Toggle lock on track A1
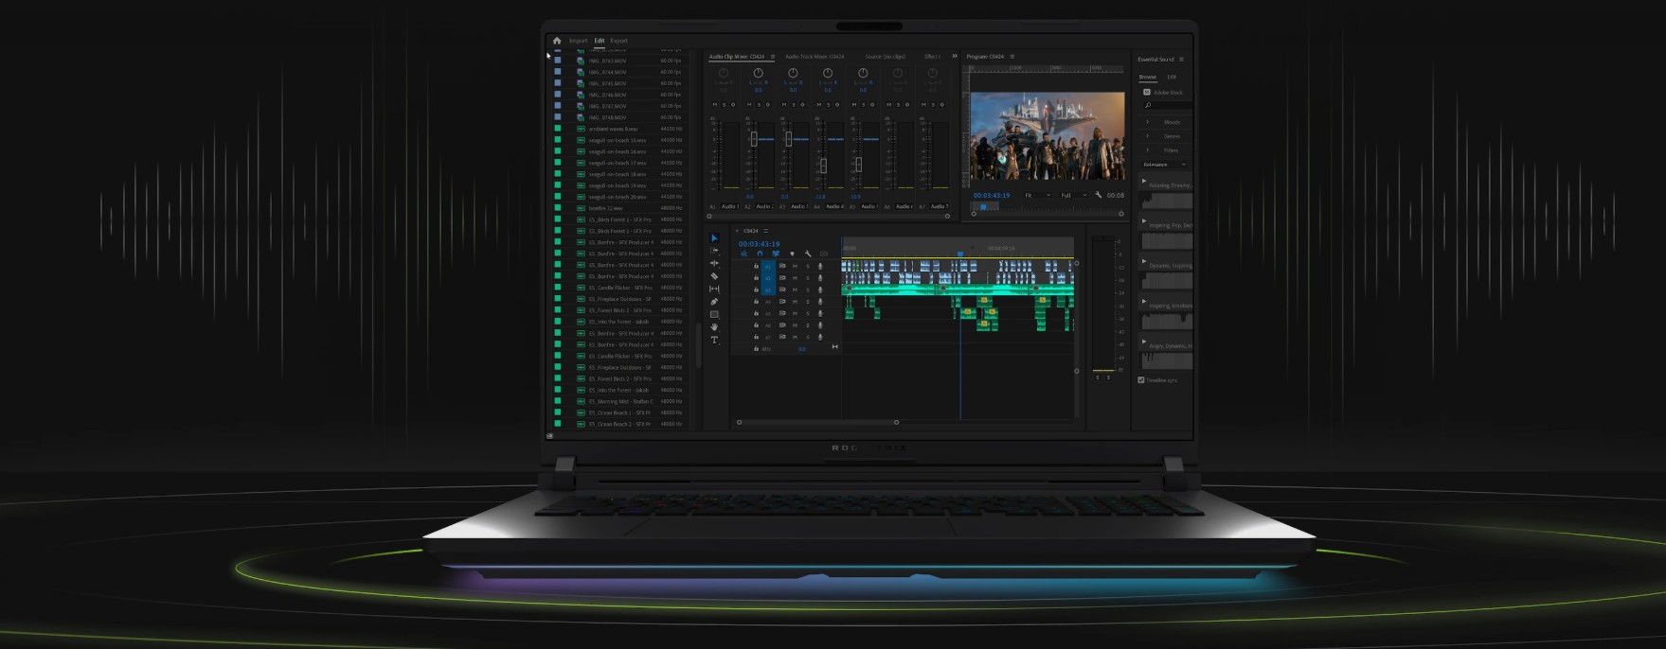This screenshot has height=649, width=1666. [x=756, y=267]
